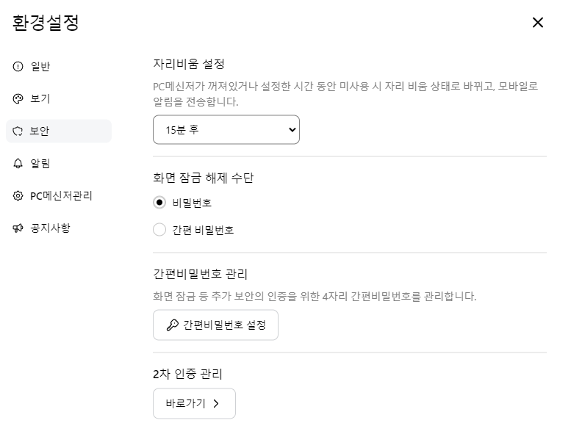Open the 보기 settings section
Image resolution: width=571 pixels, height=423 pixels.
pos(40,99)
